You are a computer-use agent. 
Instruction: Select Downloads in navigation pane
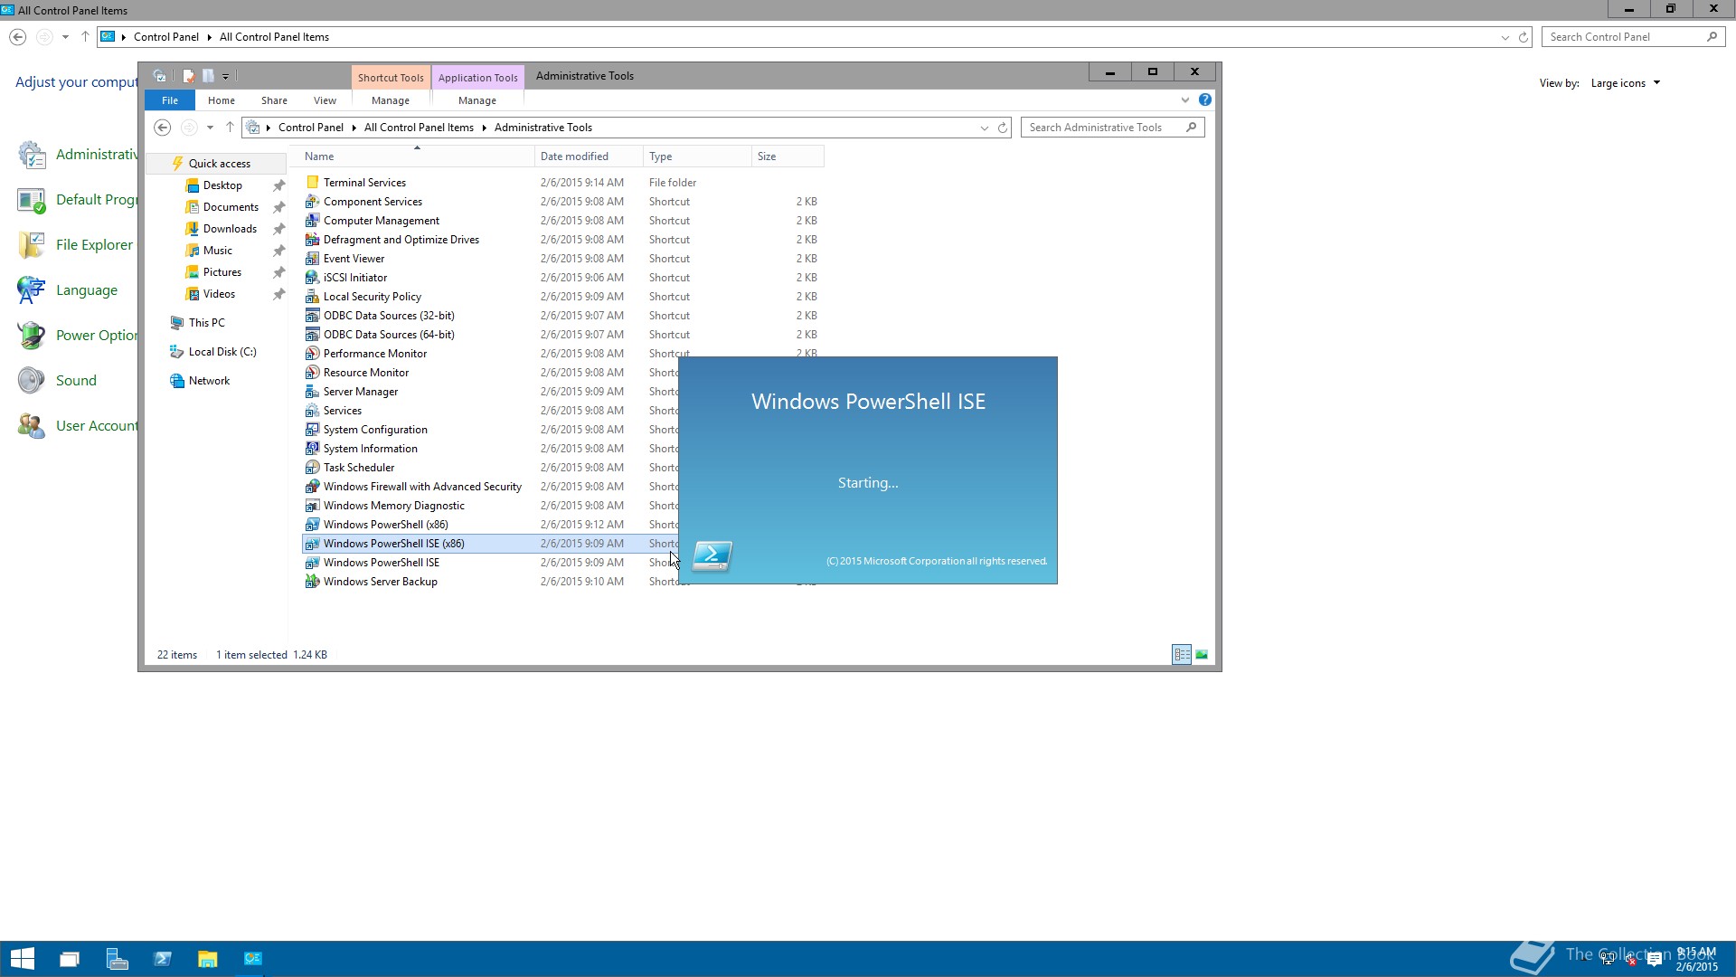click(x=230, y=229)
